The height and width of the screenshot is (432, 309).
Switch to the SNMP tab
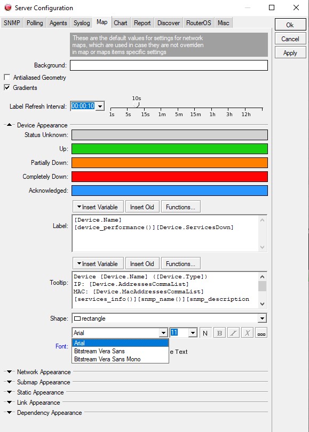(x=12, y=23)
